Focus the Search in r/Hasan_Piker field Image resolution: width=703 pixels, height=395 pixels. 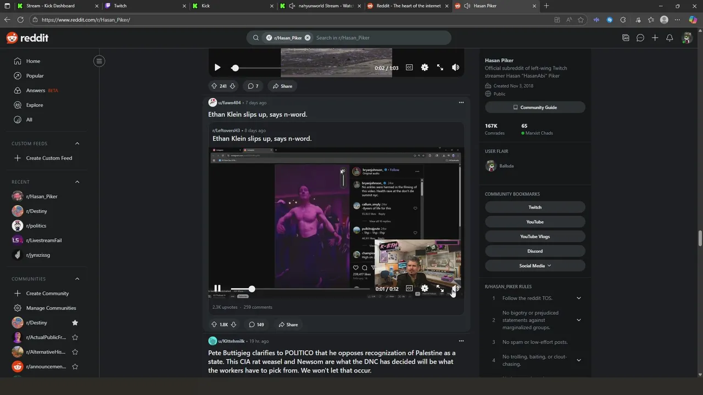(x=381, y=38)
